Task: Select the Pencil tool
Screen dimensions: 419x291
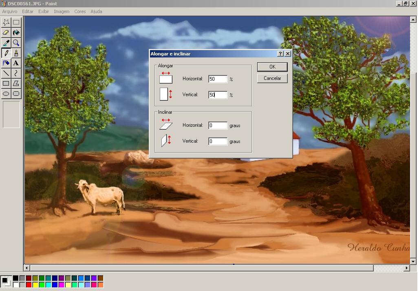Action: click(x=6, y=53)
